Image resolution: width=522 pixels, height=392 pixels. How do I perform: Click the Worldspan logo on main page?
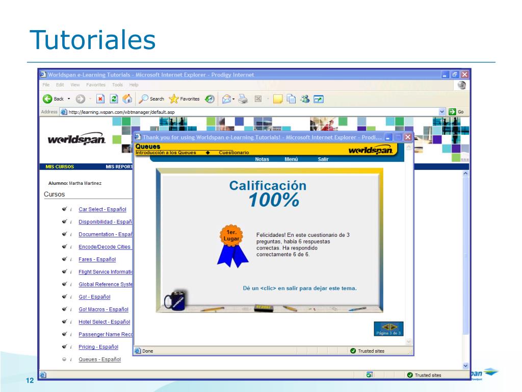tap(76, 139)
